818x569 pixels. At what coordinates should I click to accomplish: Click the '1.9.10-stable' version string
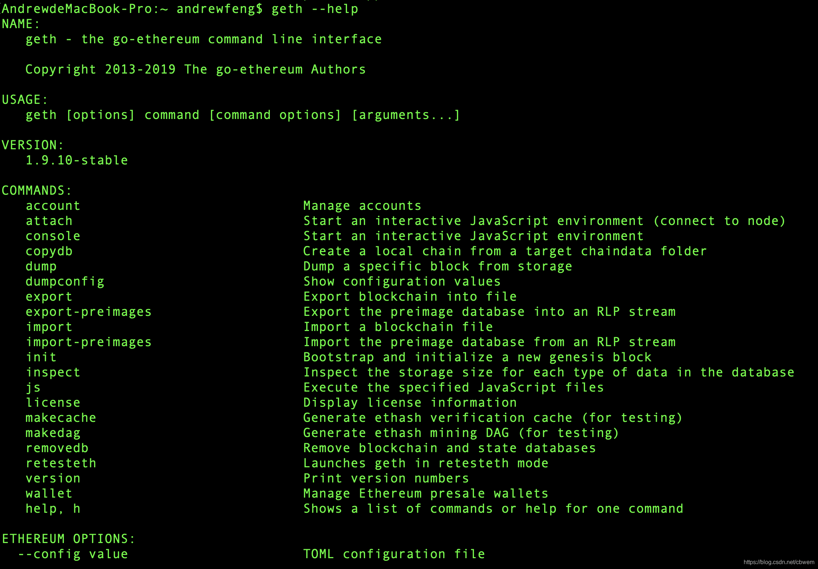pos(77,160)
